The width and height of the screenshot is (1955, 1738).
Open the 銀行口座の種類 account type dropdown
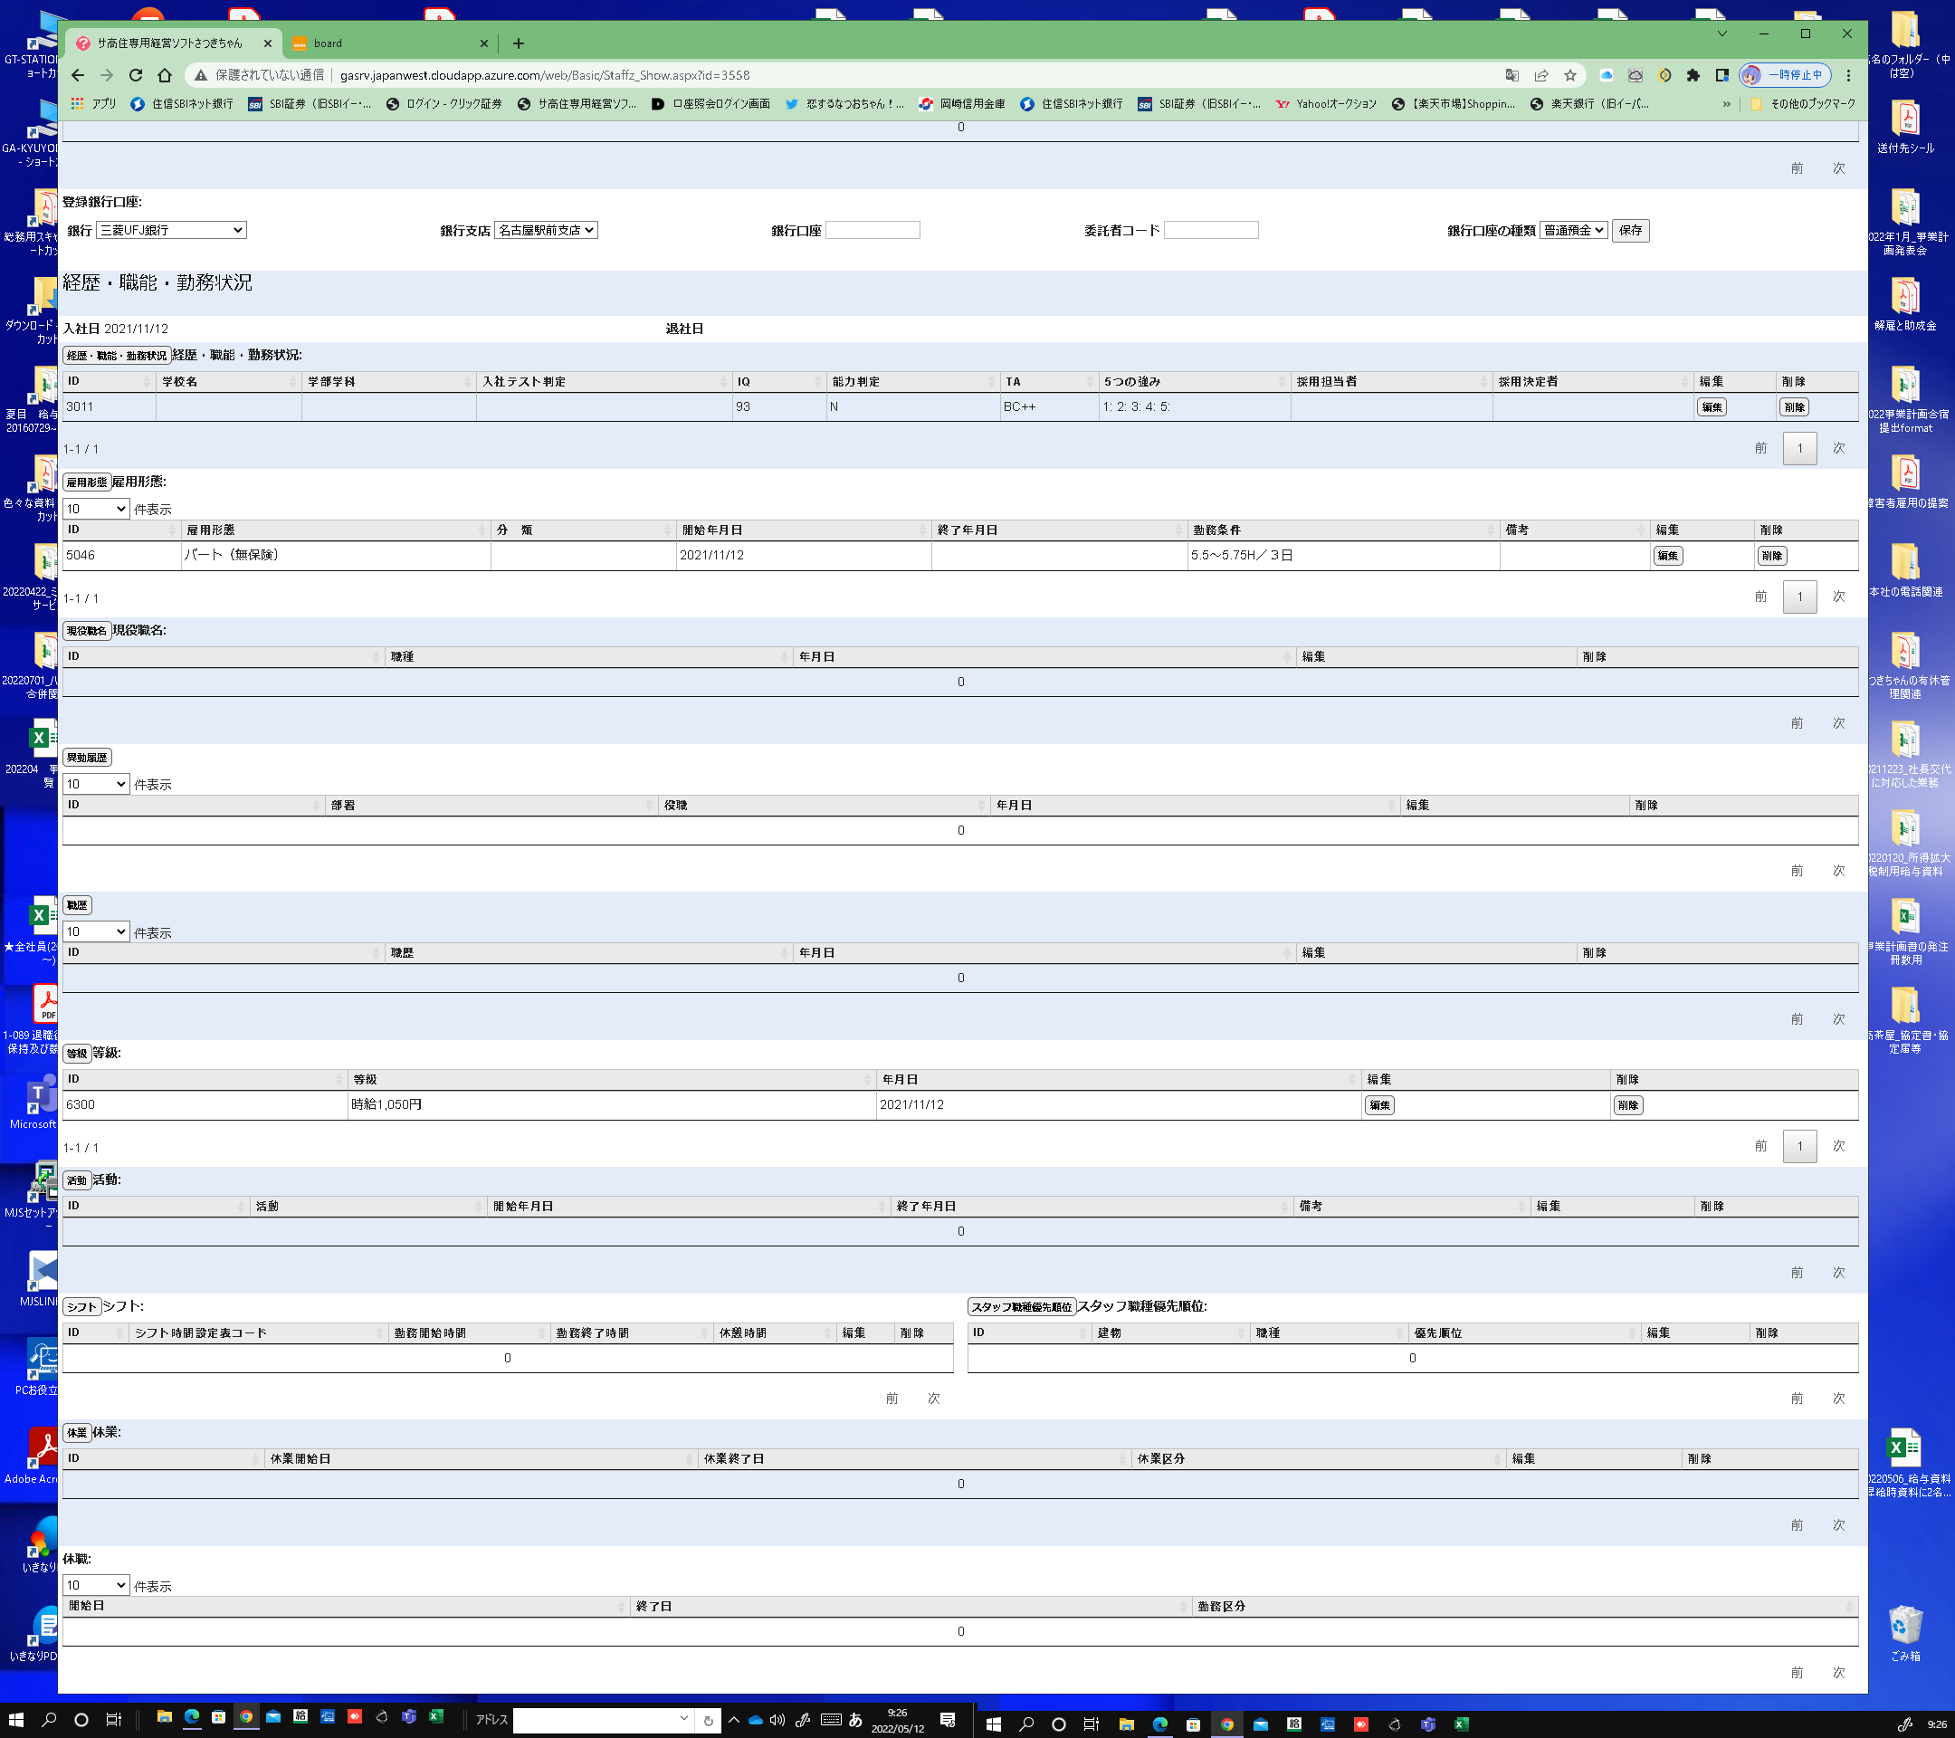coord(1572,231)
